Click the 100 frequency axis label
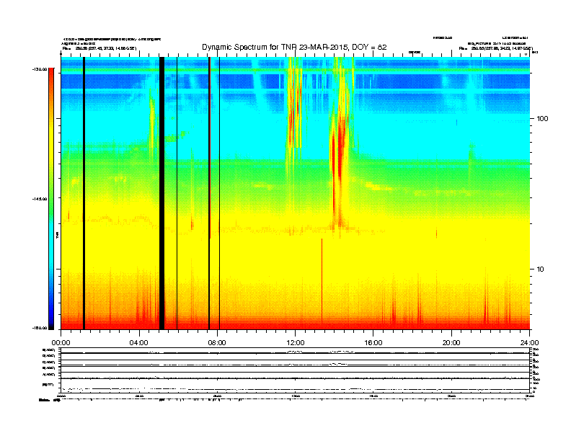The height and width of the screenshot is (441, 571). pos(542,119)
